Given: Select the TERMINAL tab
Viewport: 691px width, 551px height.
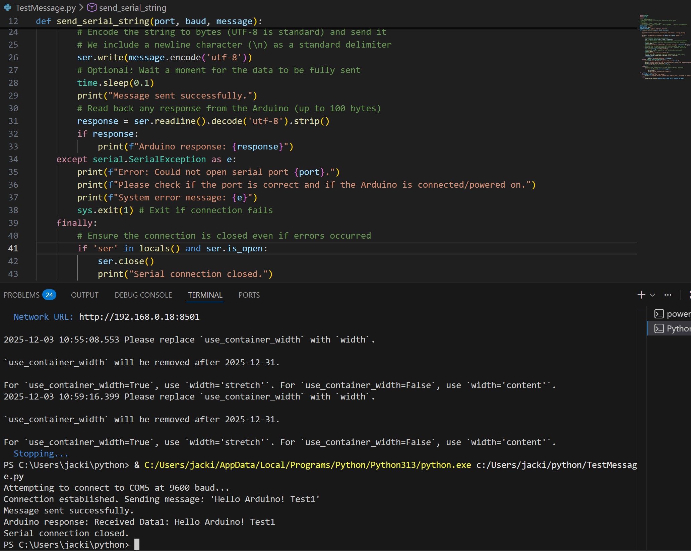Looking at the screenshot, I should [205, 295].
